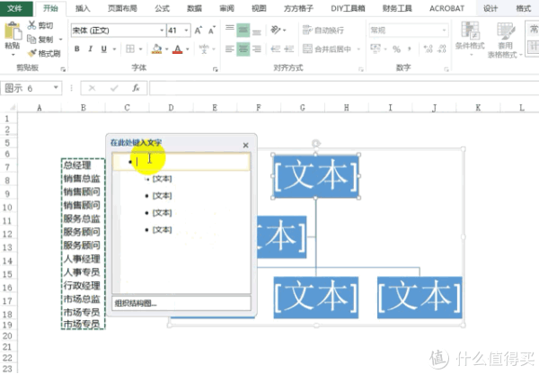Viewport: 539px width, 374px height.
Task: Decrease decimal places
Action: 441,49
